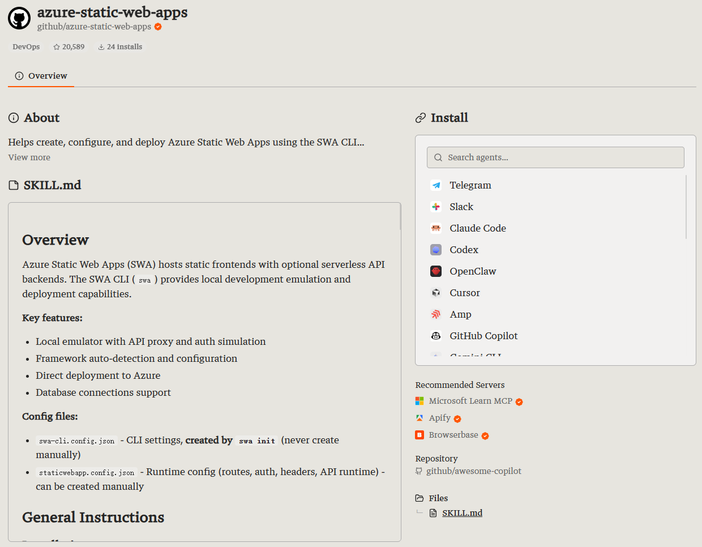Screen dimensions: 702x547
Task: Click the Files section label
Action: coord(438,498)
